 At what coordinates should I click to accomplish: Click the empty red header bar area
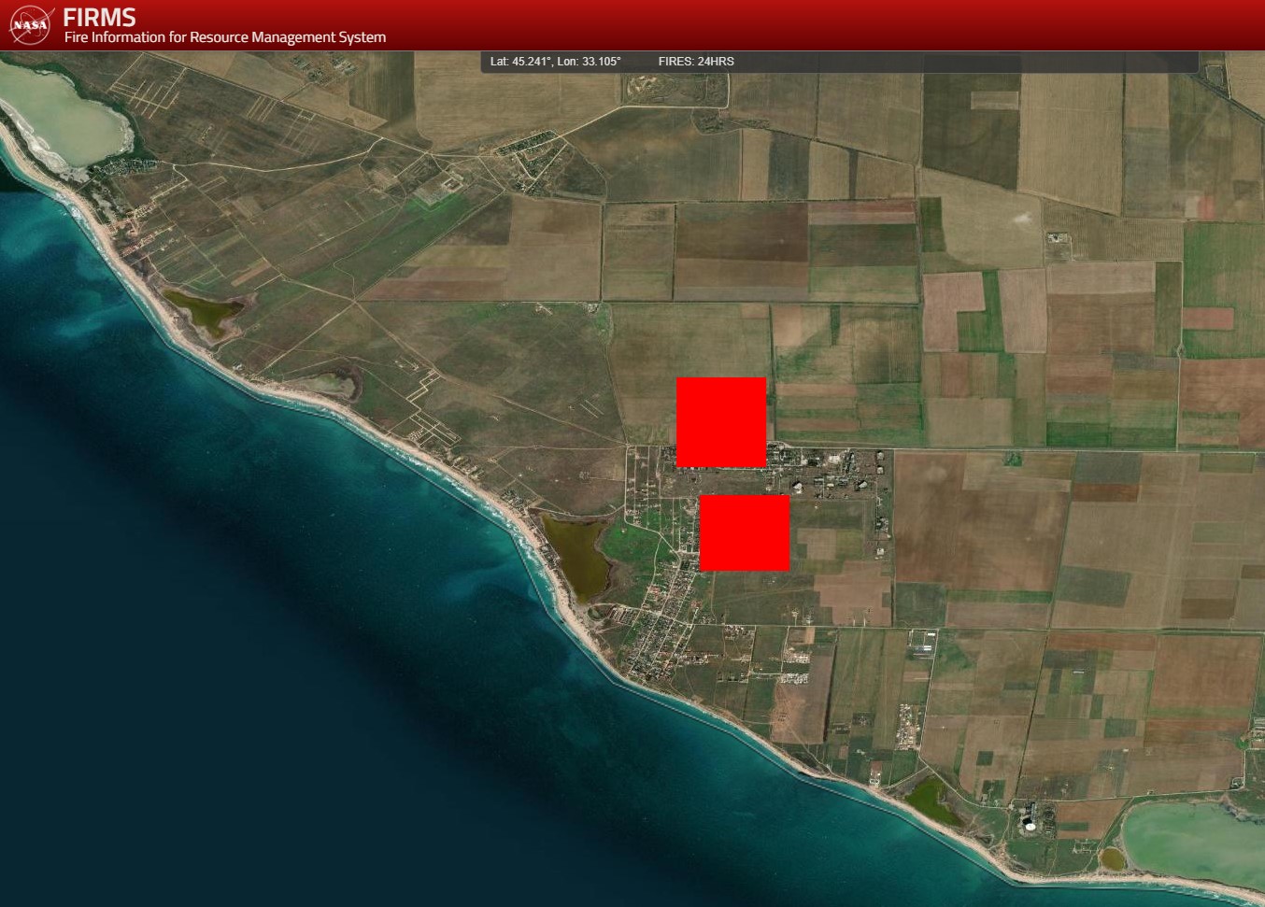point(794,25)
